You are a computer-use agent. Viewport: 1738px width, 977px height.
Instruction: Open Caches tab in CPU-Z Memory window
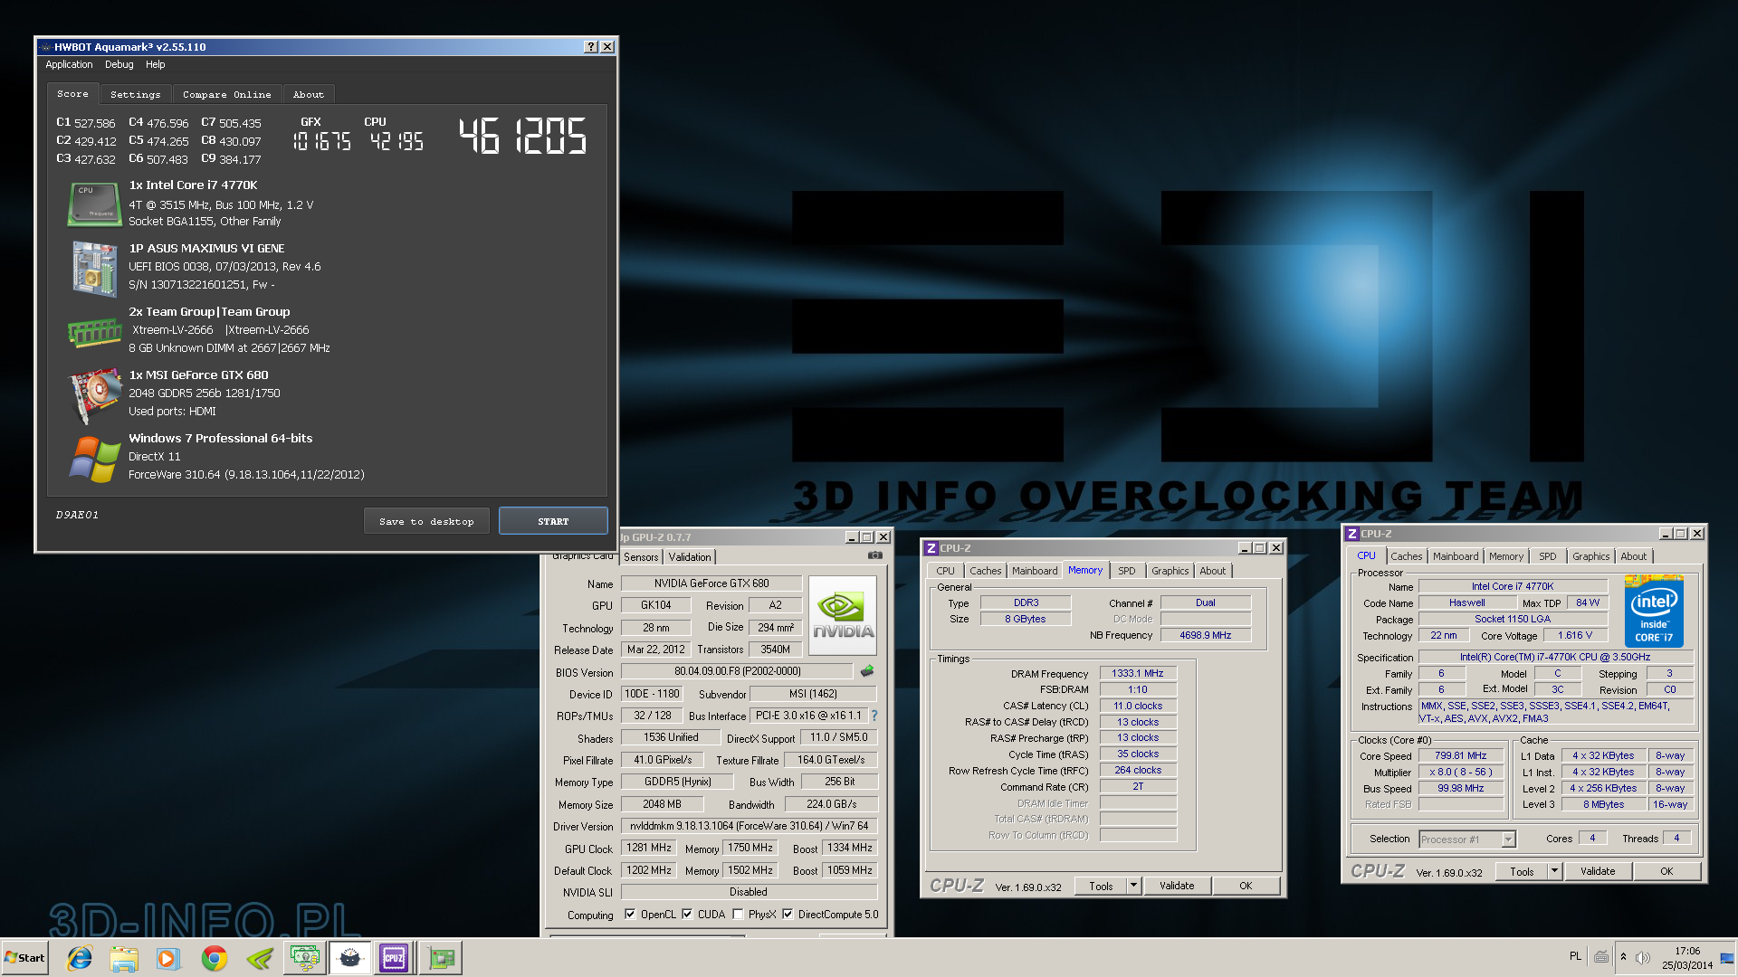pyautogui.click(x=985, y=571)
